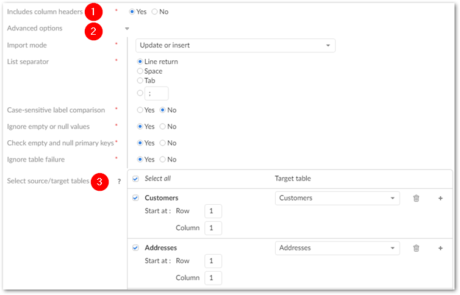Select No for Includes column headers
Image resolution: width=460 pixels, height=295 pixels.
[x=155, y=12]
